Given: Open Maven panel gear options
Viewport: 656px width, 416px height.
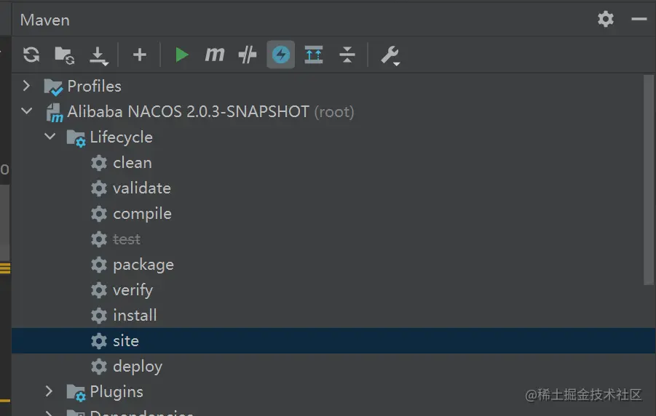Looking at the screenshot, I should click(x=605, y=19).
